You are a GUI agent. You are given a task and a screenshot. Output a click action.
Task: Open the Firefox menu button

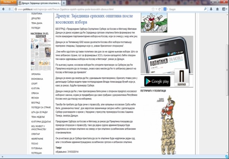[x=8, y=2]
